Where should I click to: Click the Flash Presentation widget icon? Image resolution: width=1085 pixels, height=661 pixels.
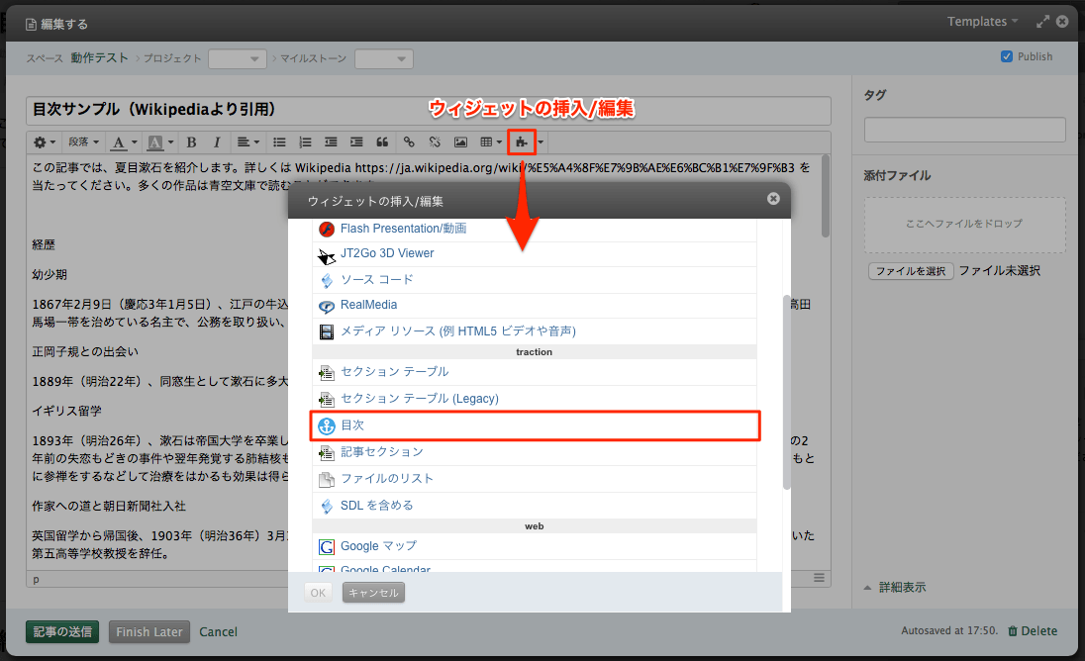pyautogui.click(x=327, y=229)
